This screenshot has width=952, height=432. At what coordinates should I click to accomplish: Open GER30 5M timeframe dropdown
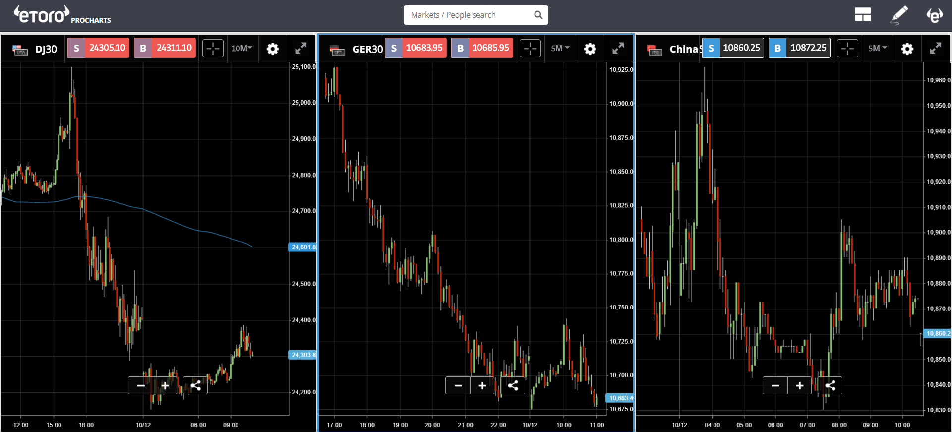[x=560, y=48]
